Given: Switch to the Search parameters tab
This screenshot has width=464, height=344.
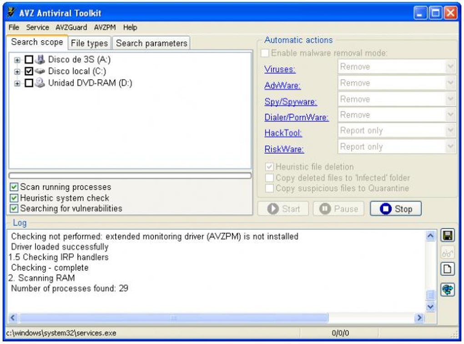Looking at the screenshot, I should point(151,43).
